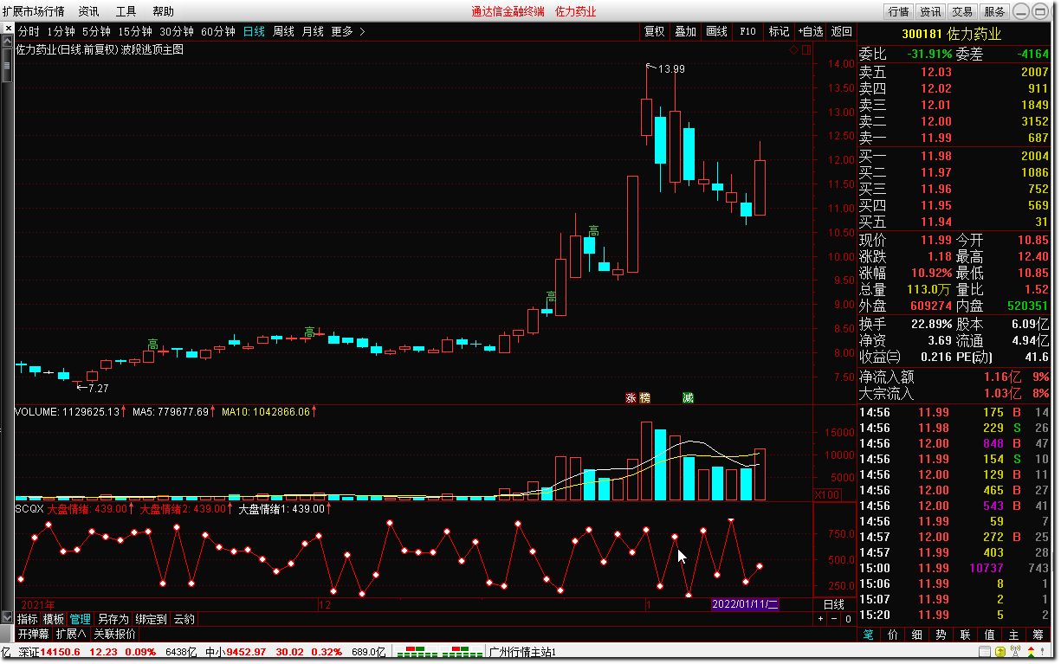The image size is (1061, 664).
Task: Click the plus zoom-in button
Action: pyautogui.click(x=820, y=619)
